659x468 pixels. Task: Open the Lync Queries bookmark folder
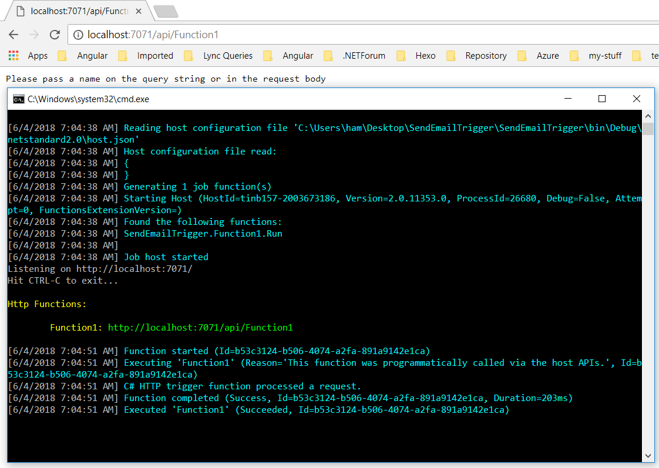click(x=218, y=55)
